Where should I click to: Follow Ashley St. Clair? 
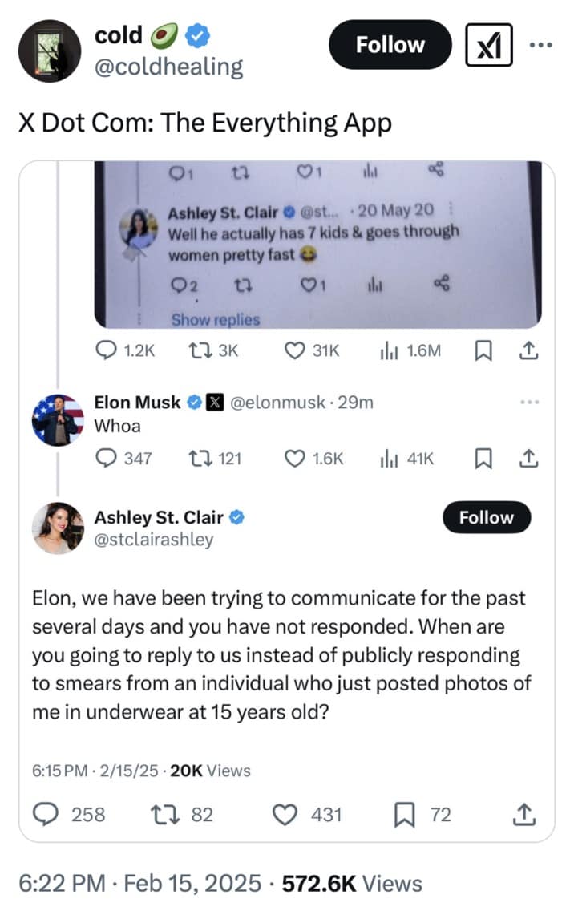click(x=487, y=517)
